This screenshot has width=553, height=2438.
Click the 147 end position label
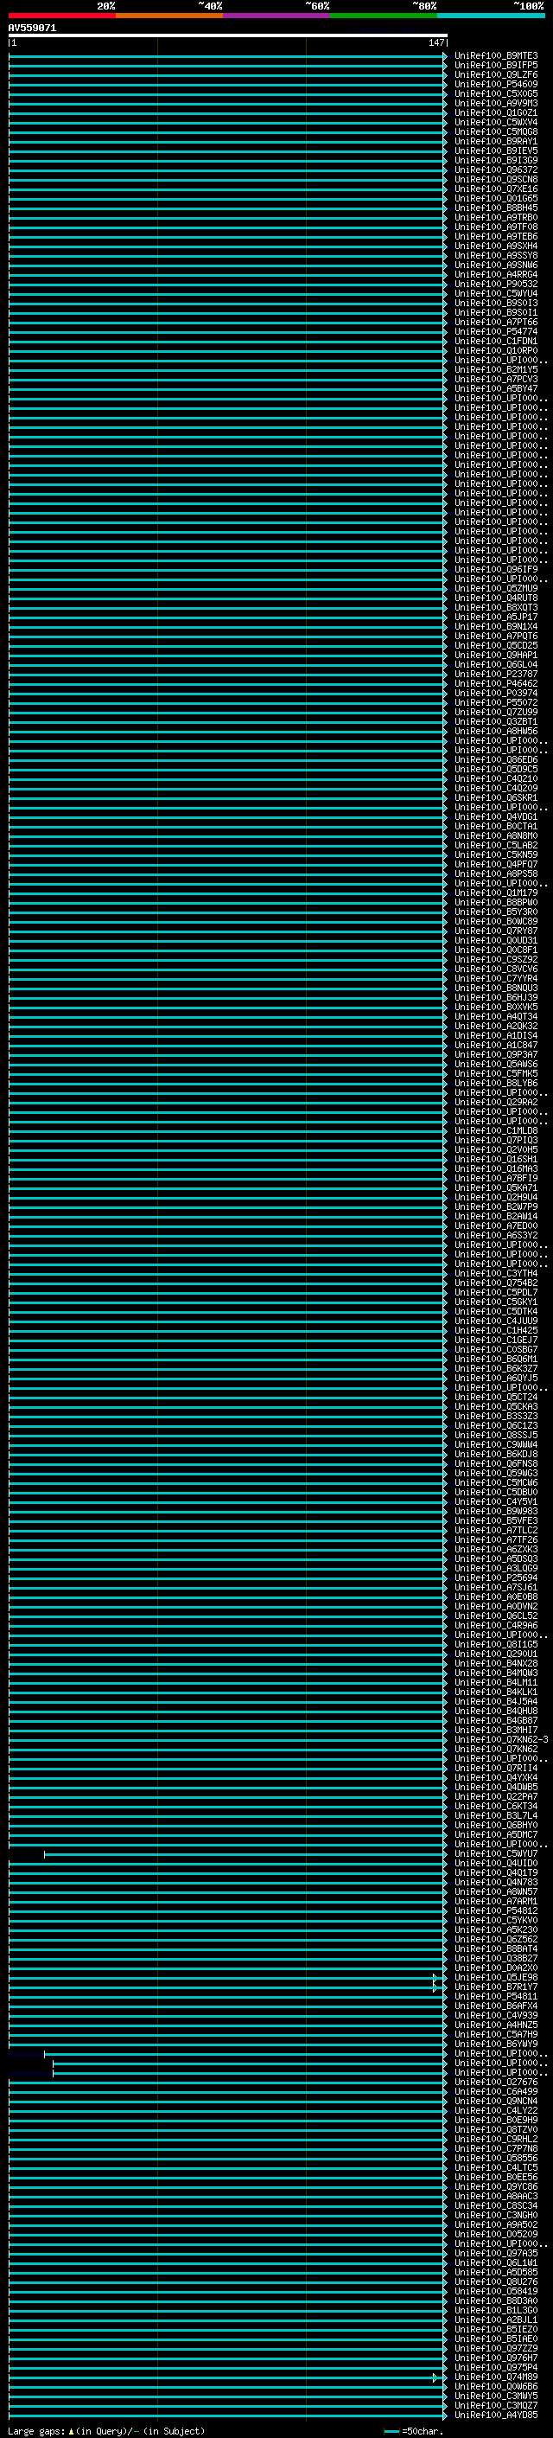435,42
